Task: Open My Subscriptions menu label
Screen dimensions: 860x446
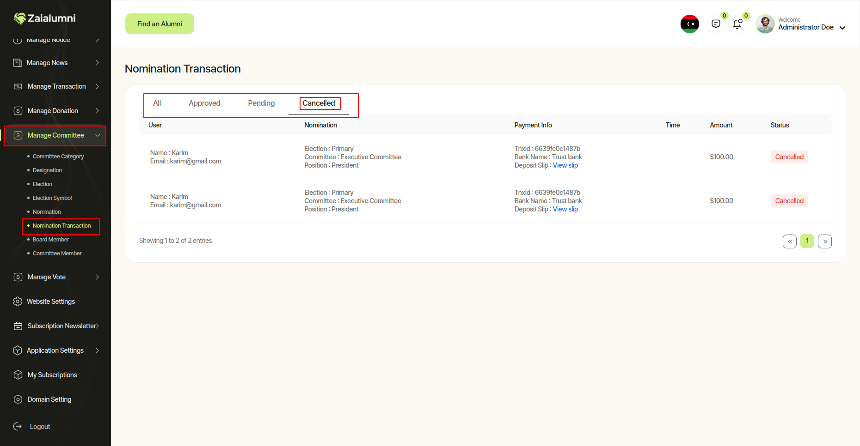Action: click(52, 375)
